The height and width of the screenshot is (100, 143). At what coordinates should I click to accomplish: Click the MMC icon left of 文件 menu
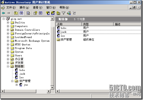3,8
